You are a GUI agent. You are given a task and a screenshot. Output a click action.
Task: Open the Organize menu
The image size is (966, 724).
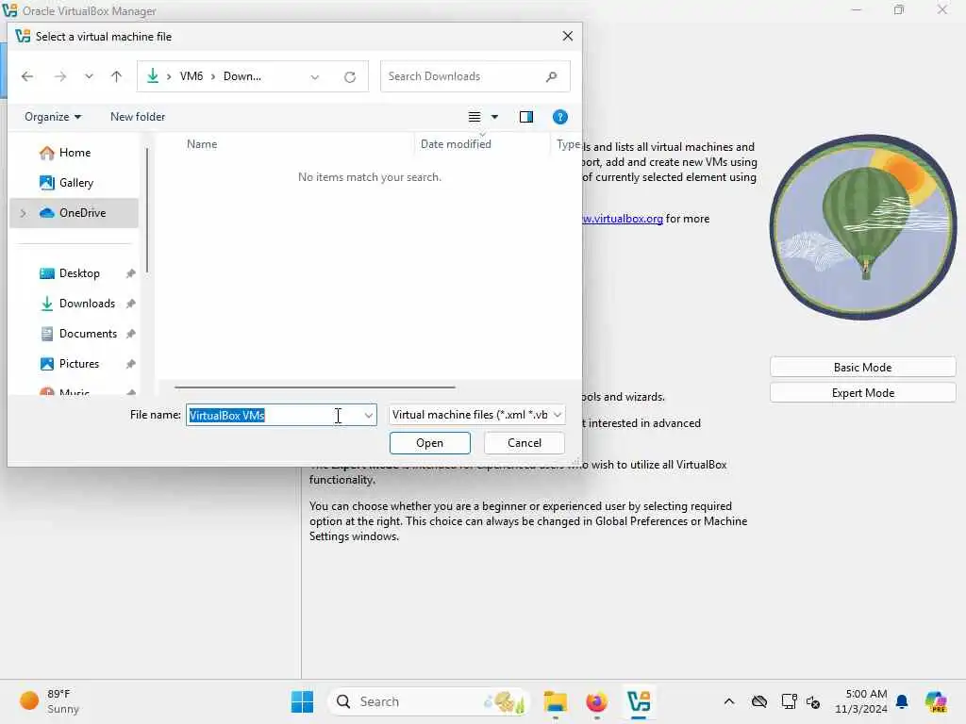point(53,117)
